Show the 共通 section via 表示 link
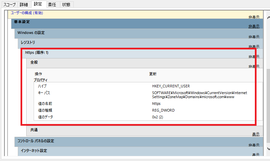 pyautogui.click(x=256, y=134)
